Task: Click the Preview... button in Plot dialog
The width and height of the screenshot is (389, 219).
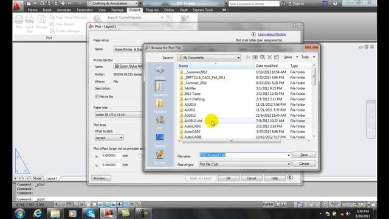Action: [x=102, y=178]
